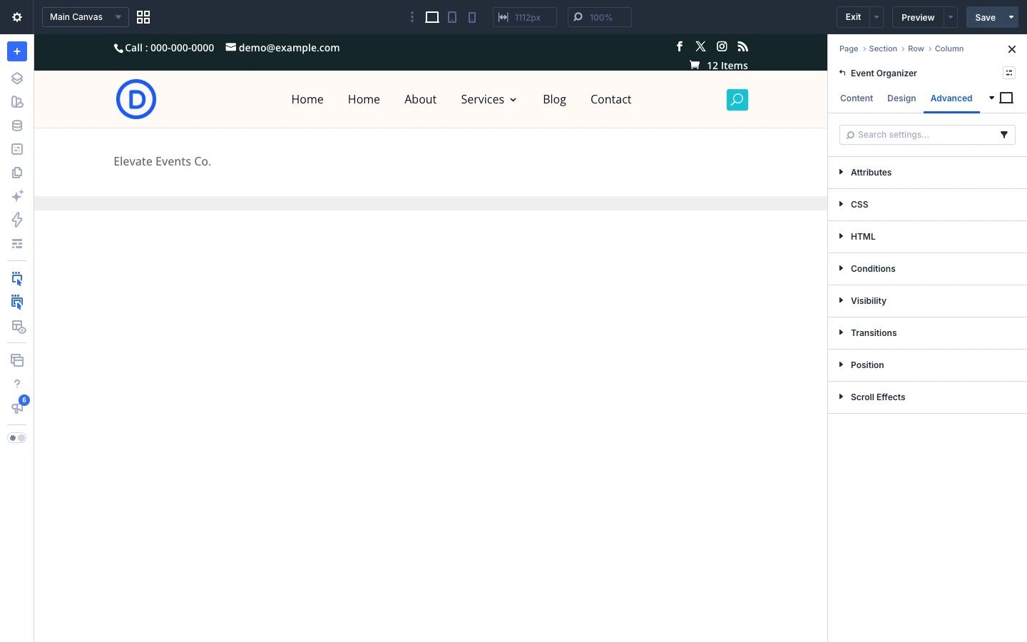Click the question mark help icon

pyautogui.click(x=17, y=384)
